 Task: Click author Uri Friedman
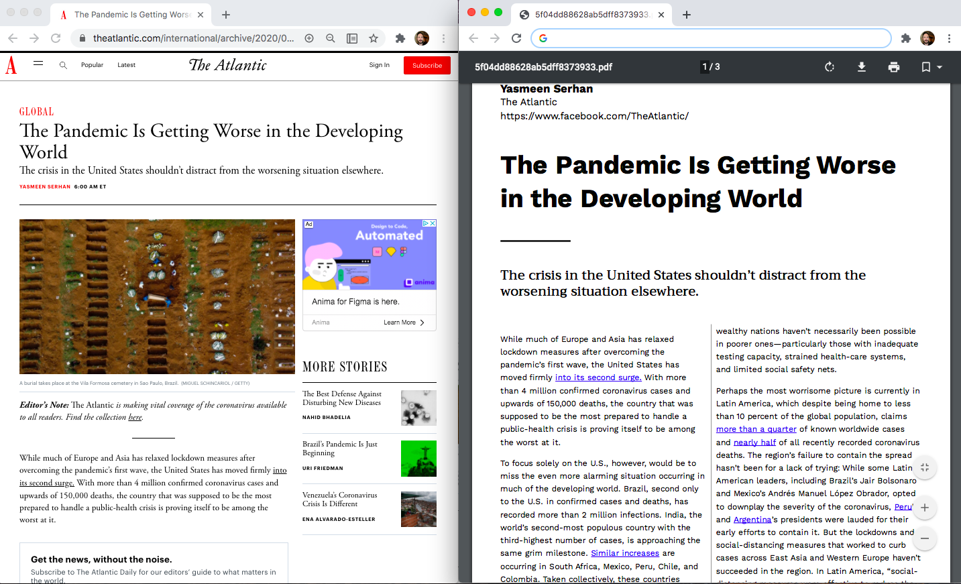pyautogui.click(x=323, y=468)
